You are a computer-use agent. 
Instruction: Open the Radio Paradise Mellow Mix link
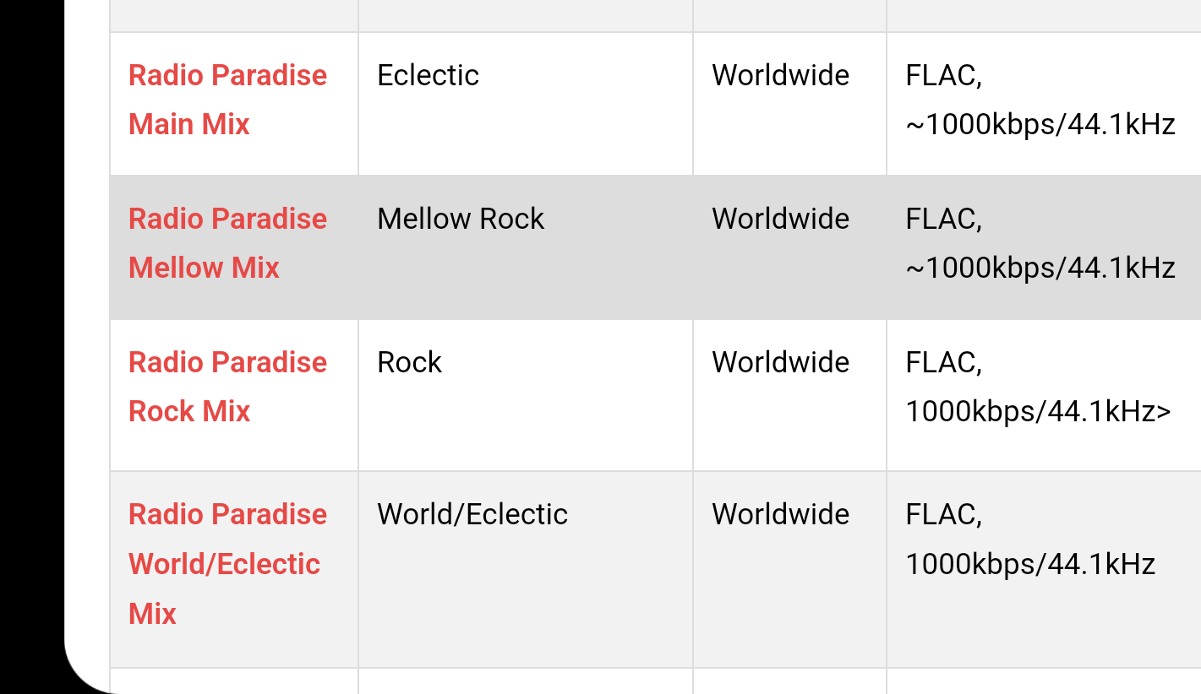(x=227, y=243)
